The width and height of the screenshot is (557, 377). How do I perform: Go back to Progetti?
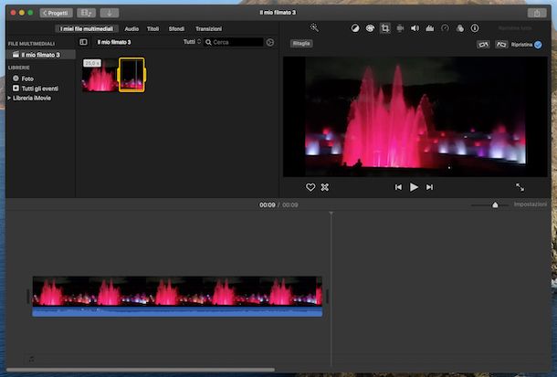pyautogui.click(x=56, y=13)
